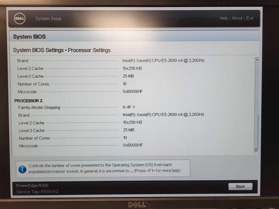Screen dimensions: 279x209
Task: Select Processor 2's Number of Cores row
Action: pos(34,138)
